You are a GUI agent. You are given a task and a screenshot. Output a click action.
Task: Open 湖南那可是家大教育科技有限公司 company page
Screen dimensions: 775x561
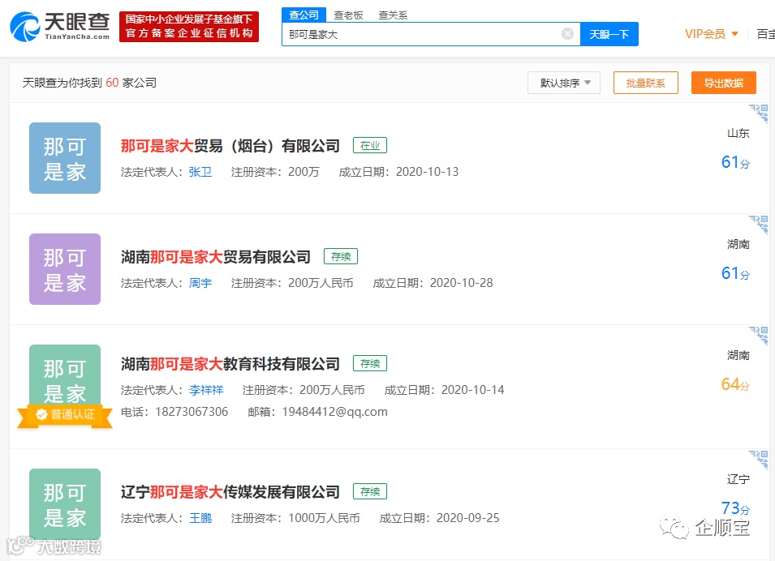230,364
